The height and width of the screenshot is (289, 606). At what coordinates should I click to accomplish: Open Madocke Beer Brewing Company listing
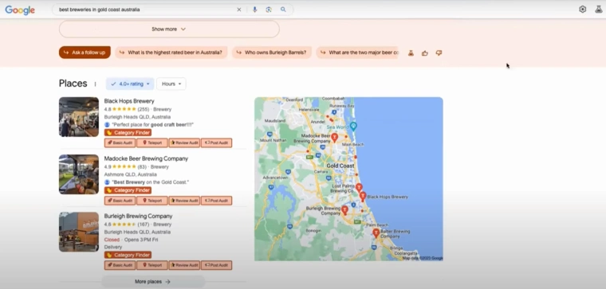(146, 158)
